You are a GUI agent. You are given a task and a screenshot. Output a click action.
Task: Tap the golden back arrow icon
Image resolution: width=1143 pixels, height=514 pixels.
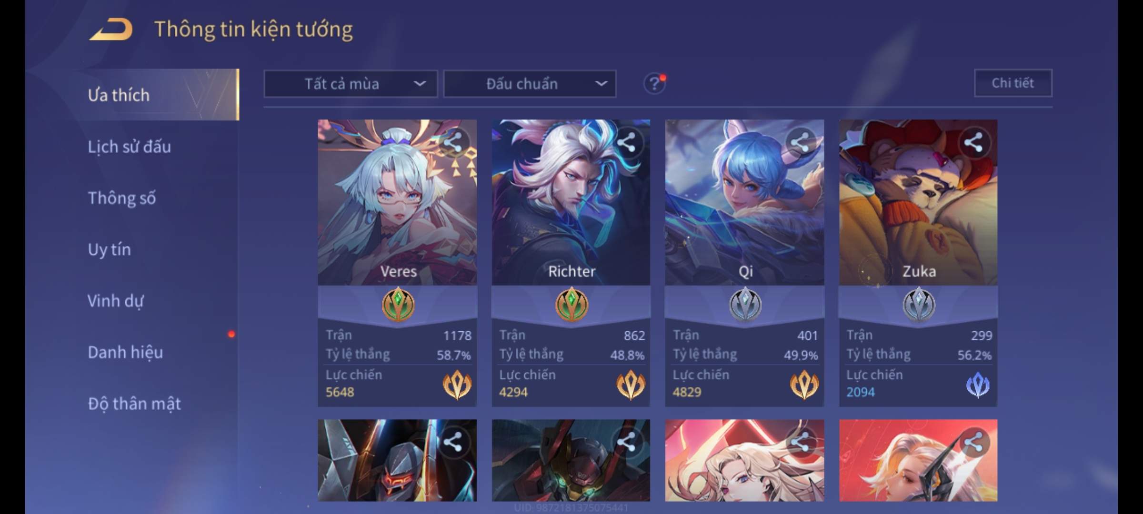point(110,30)
